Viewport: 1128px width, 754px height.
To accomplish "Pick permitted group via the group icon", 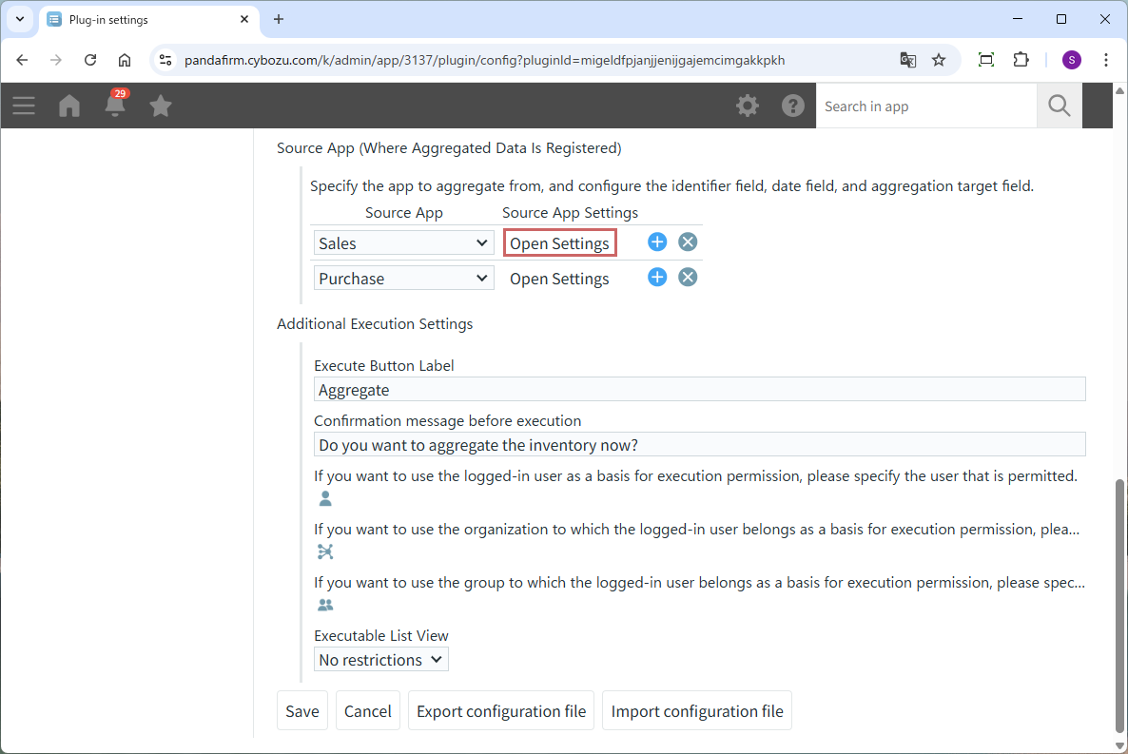I will (325, 606).
